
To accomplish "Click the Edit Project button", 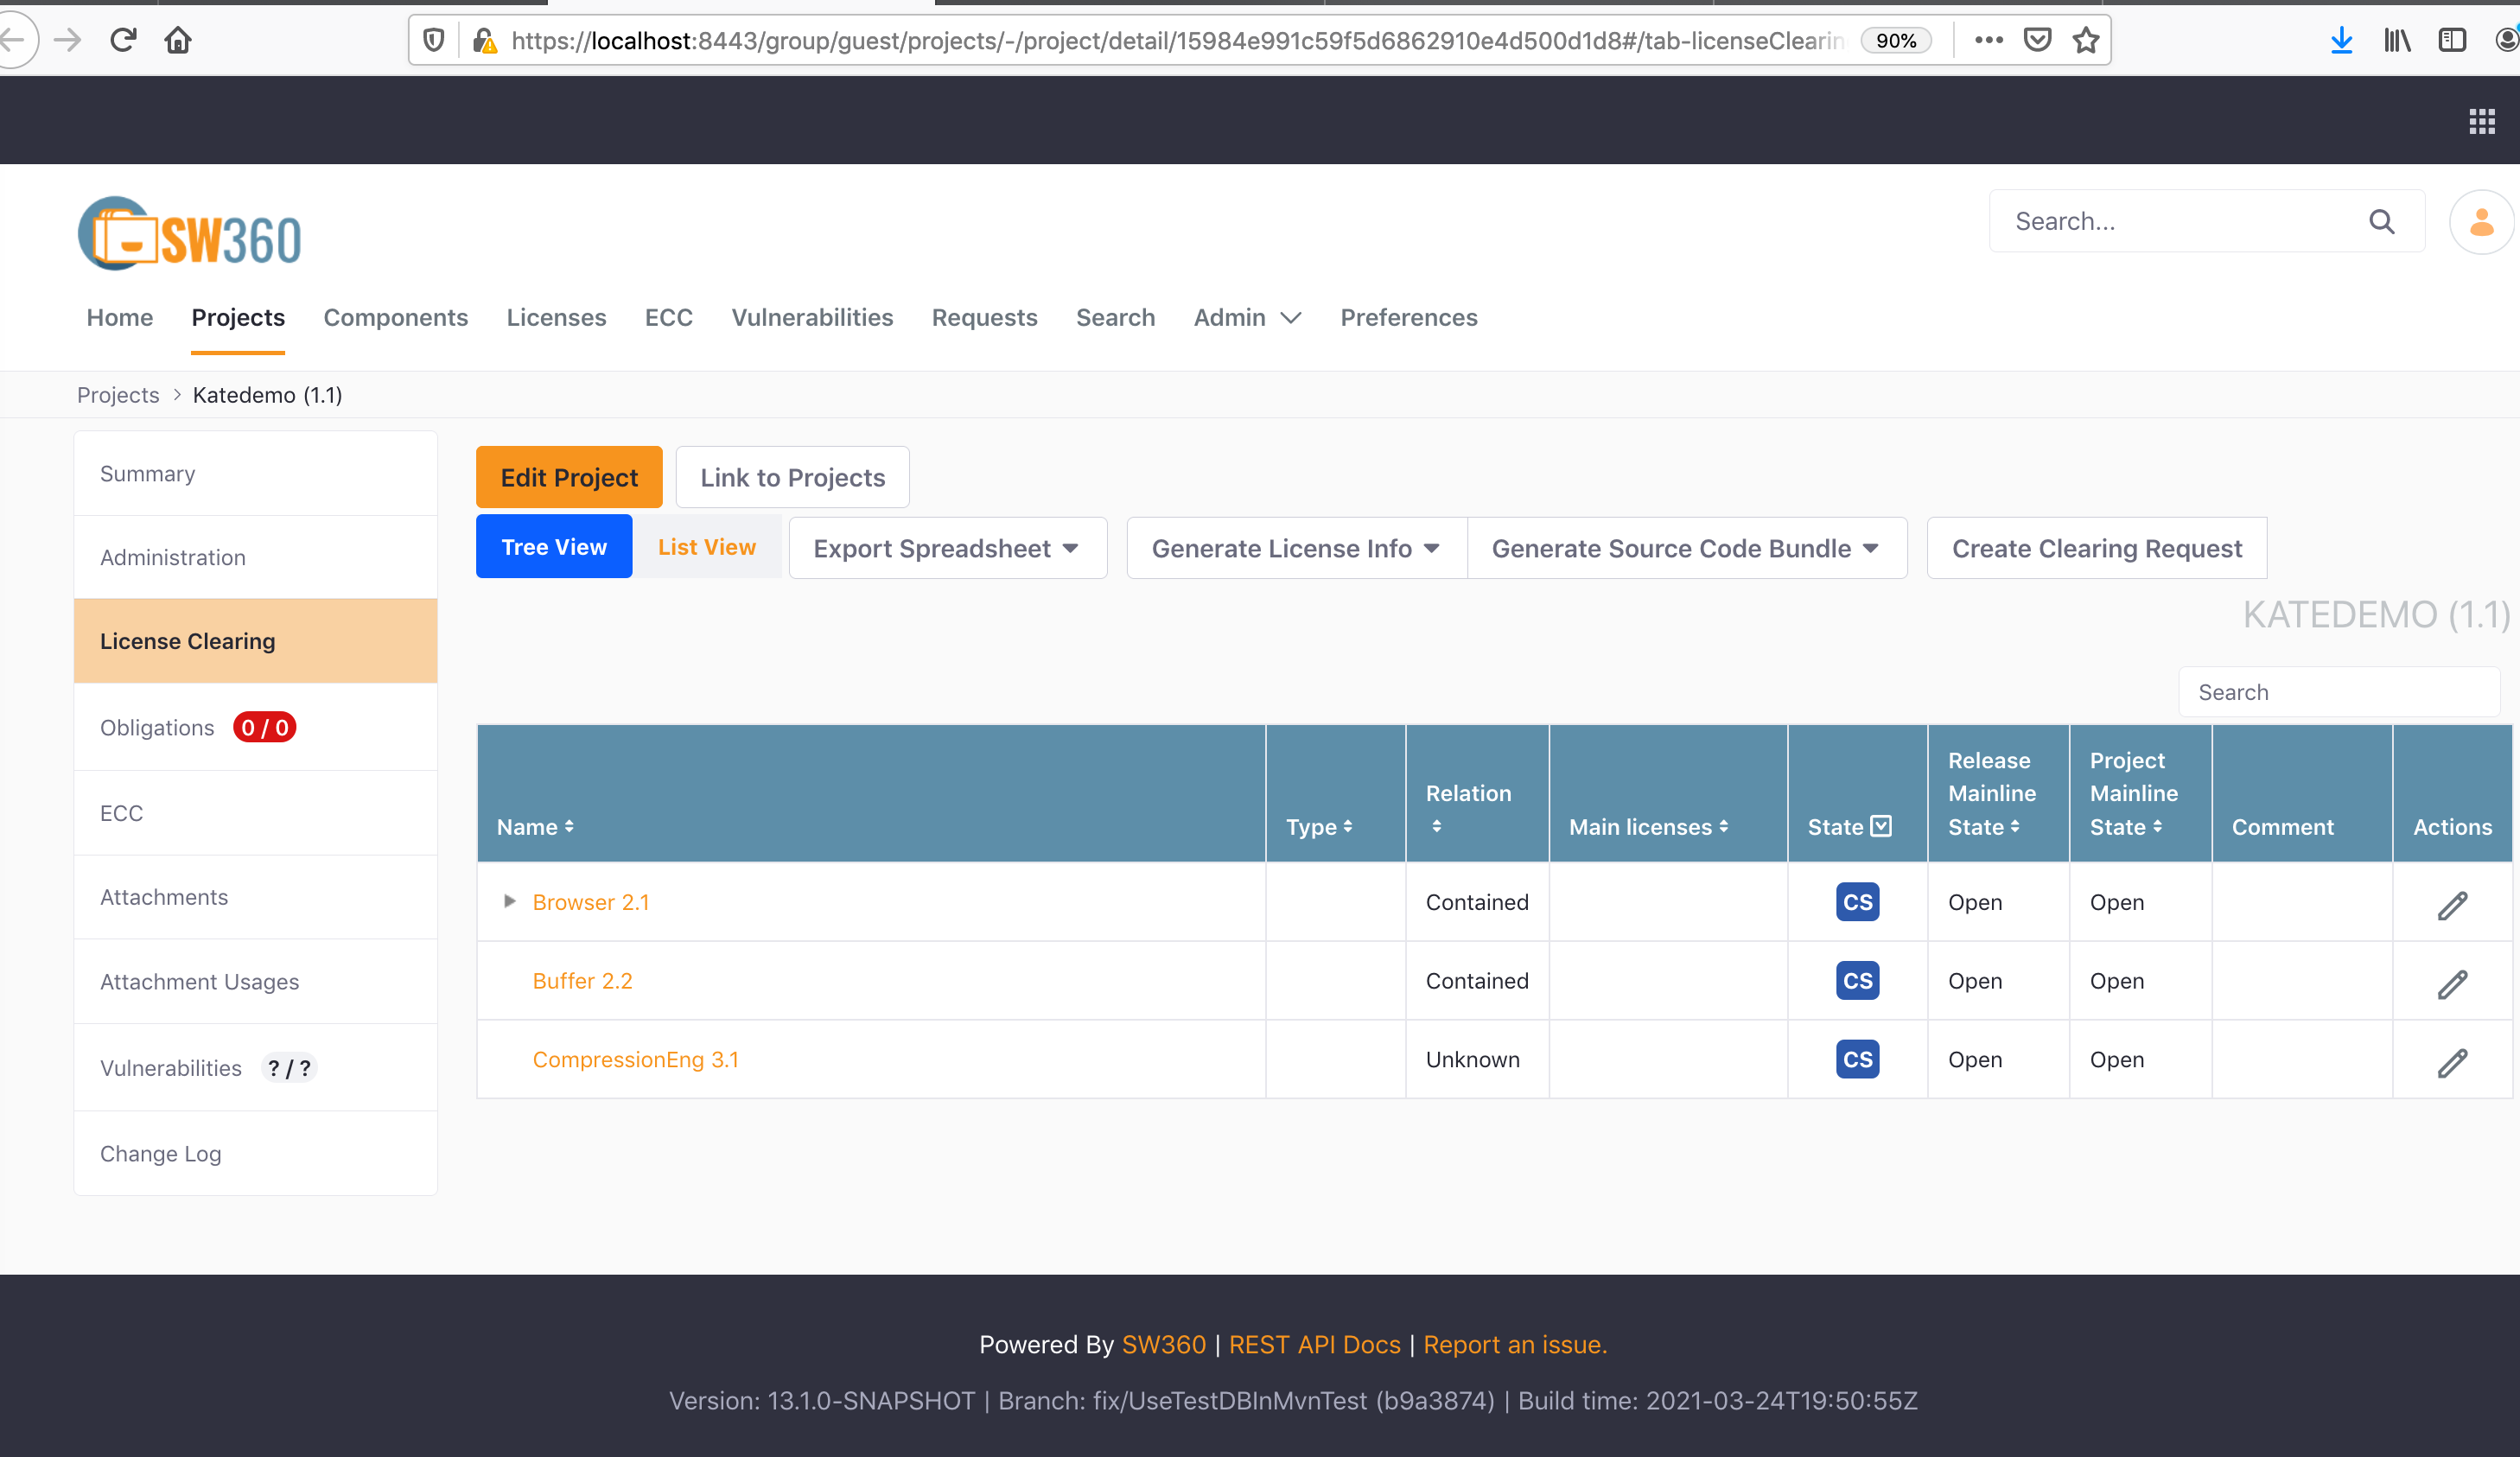I will 568,477.
